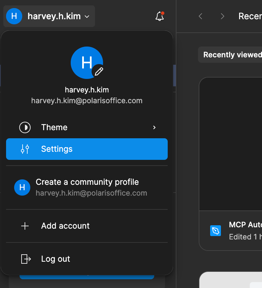Switch to the Recently viewed tab
Screen dimensions: 262x288
(x=230, y=55)
